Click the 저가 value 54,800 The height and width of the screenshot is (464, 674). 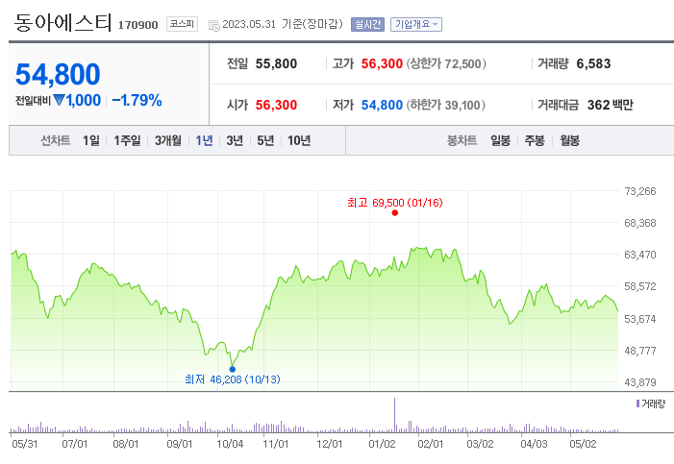pos(382,105)
